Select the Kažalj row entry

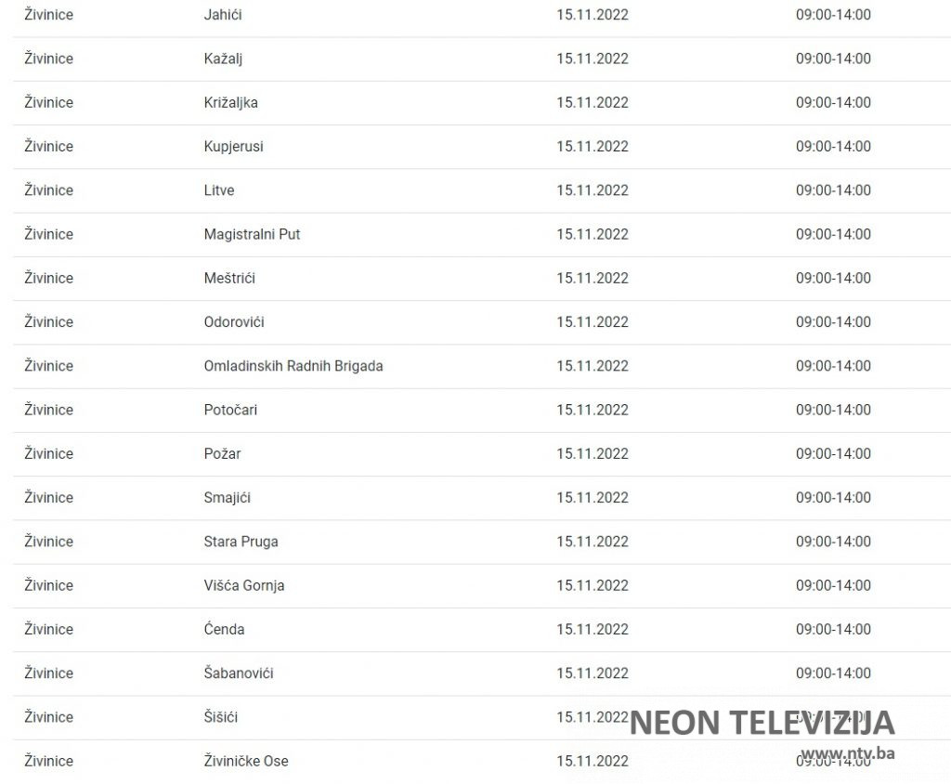click(x=223, y=59)
